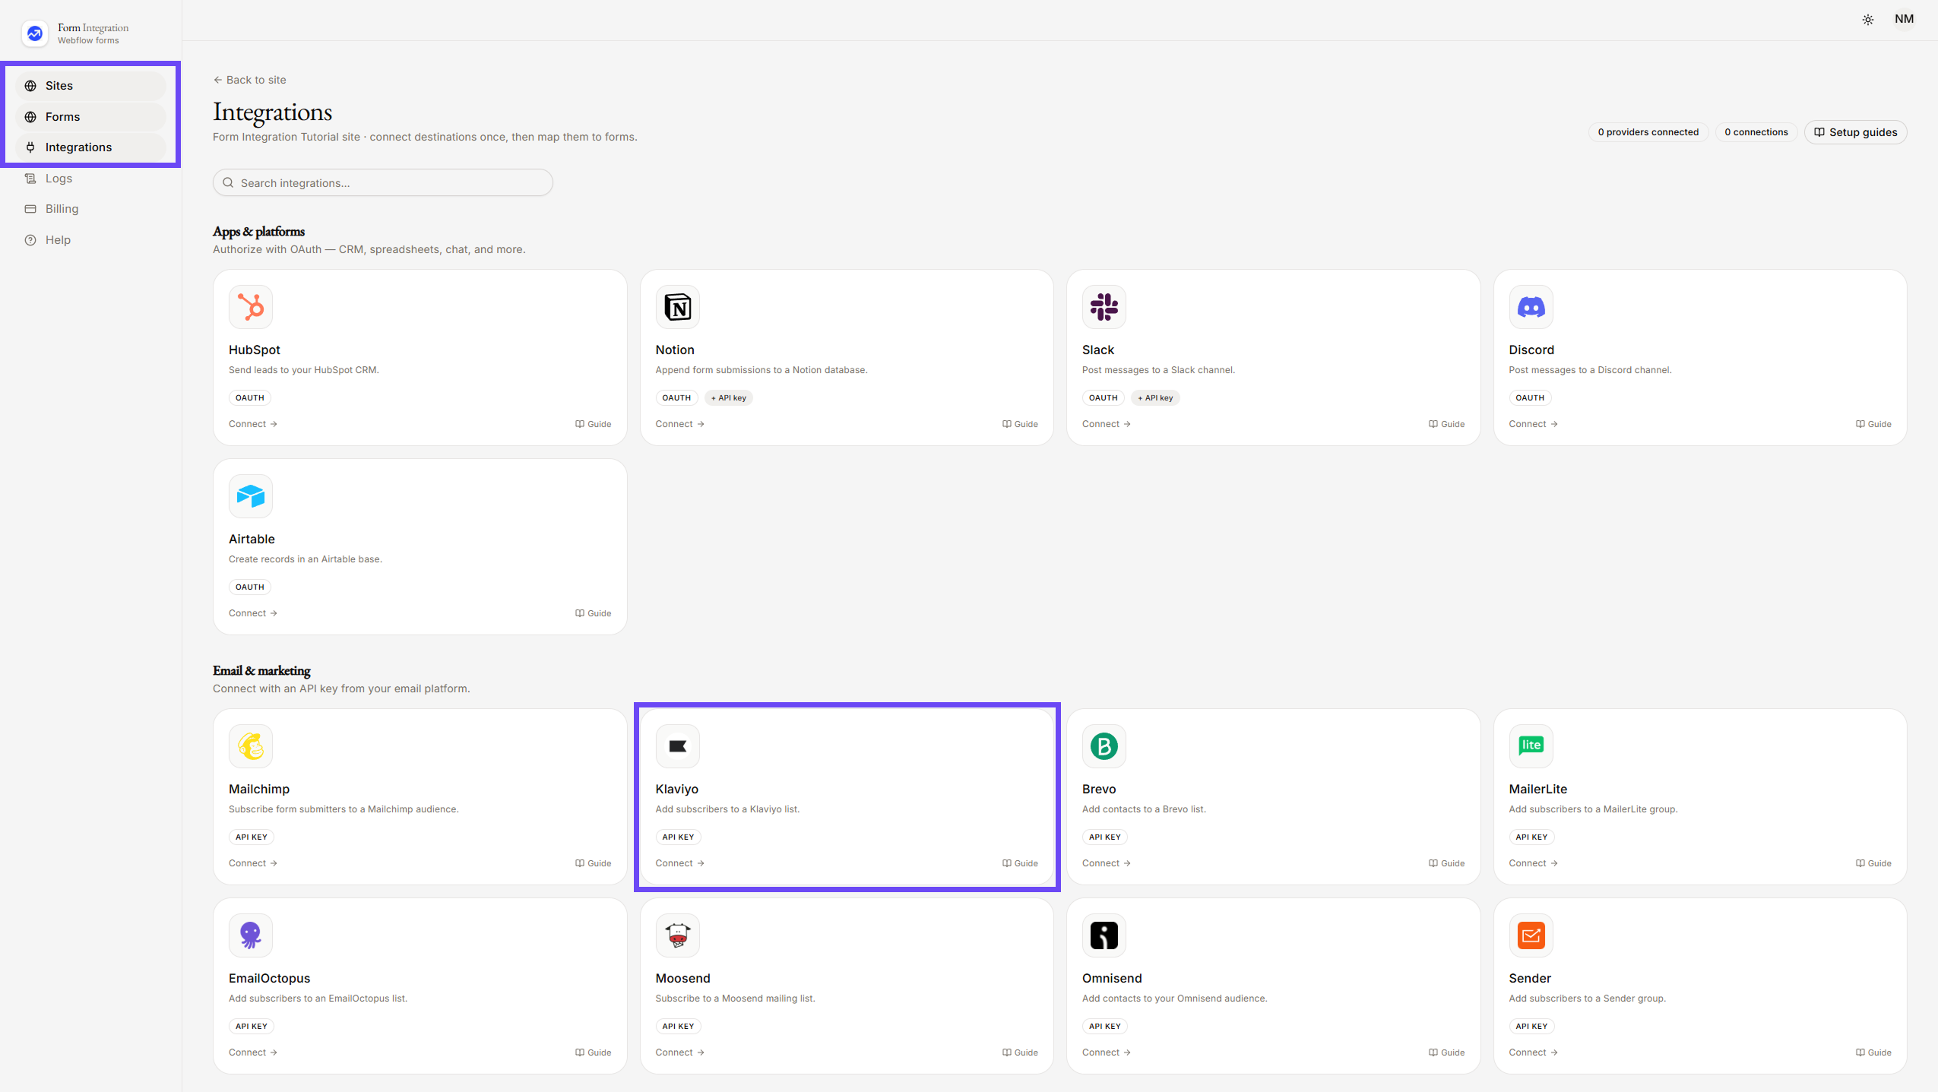Click the Mailchimp logo icon
The width and height of the screenshot is (1938, 1092).
click(x=250, y=746)
